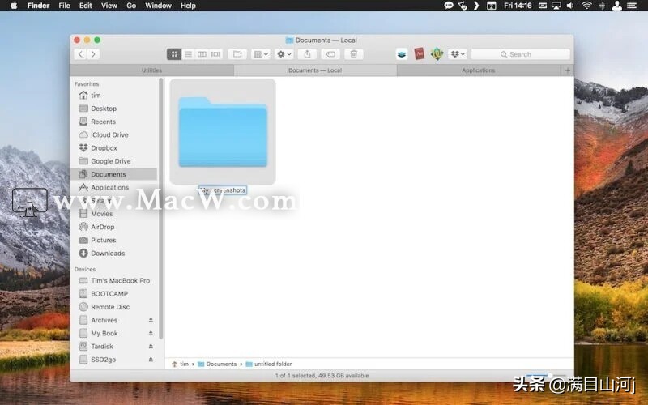Click tim in the path bar
Viewport: 648px width, 405px height.
coord(180,364)
